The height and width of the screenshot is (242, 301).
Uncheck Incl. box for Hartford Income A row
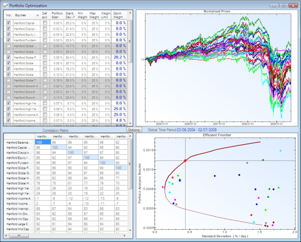pos(8,115)
